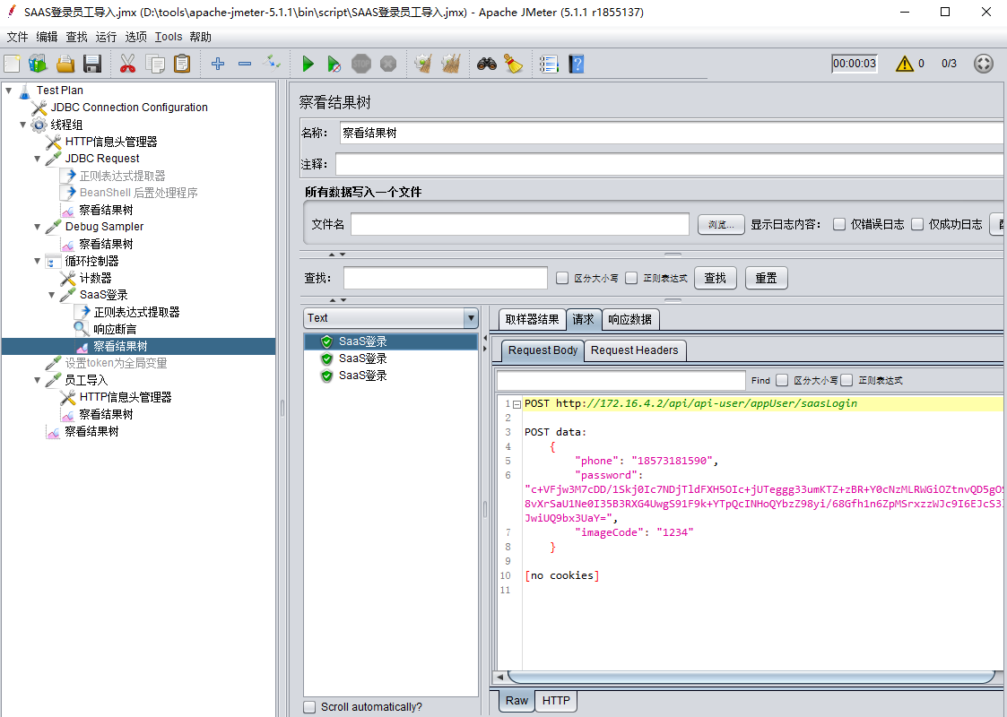Click the 查找 search text field
The image size is (1007, 717).
[445, 278]
